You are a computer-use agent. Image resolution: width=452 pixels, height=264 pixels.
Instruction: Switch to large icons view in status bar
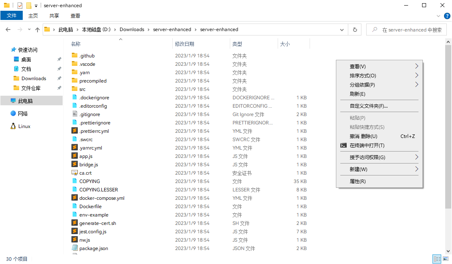[x=446, y=259]
